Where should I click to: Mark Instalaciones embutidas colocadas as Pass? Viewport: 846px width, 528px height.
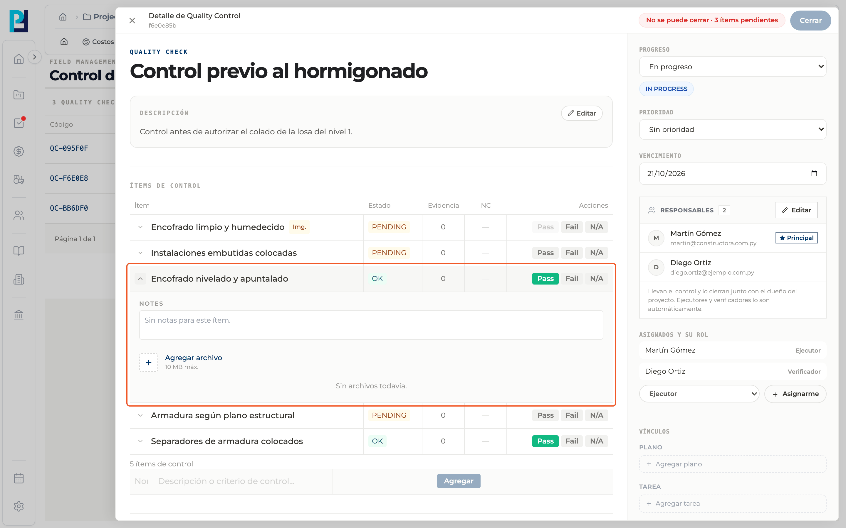click(x=545, y=253)
